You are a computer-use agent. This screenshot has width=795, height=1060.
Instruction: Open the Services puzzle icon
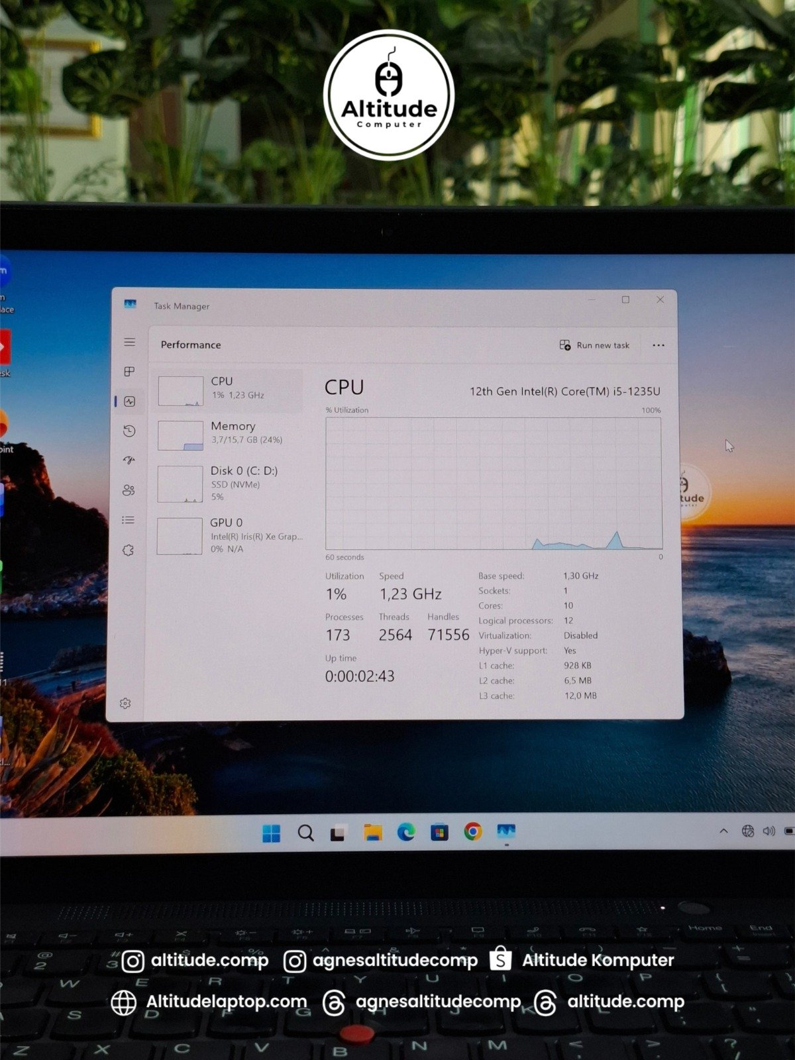pyautogui.click(x=129, y=550)
